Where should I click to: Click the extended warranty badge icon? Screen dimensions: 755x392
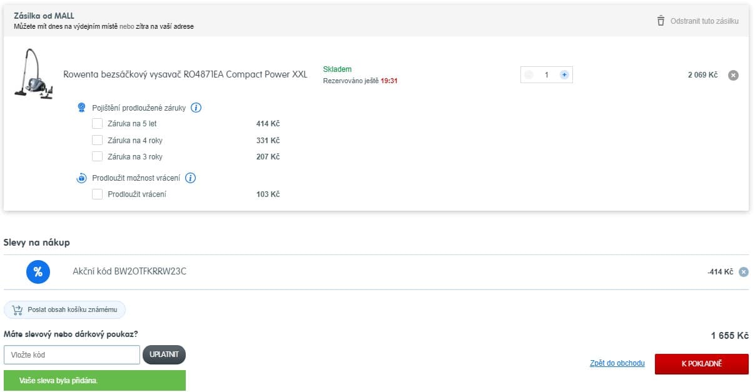pyautogui.click(x=81, y=108)
